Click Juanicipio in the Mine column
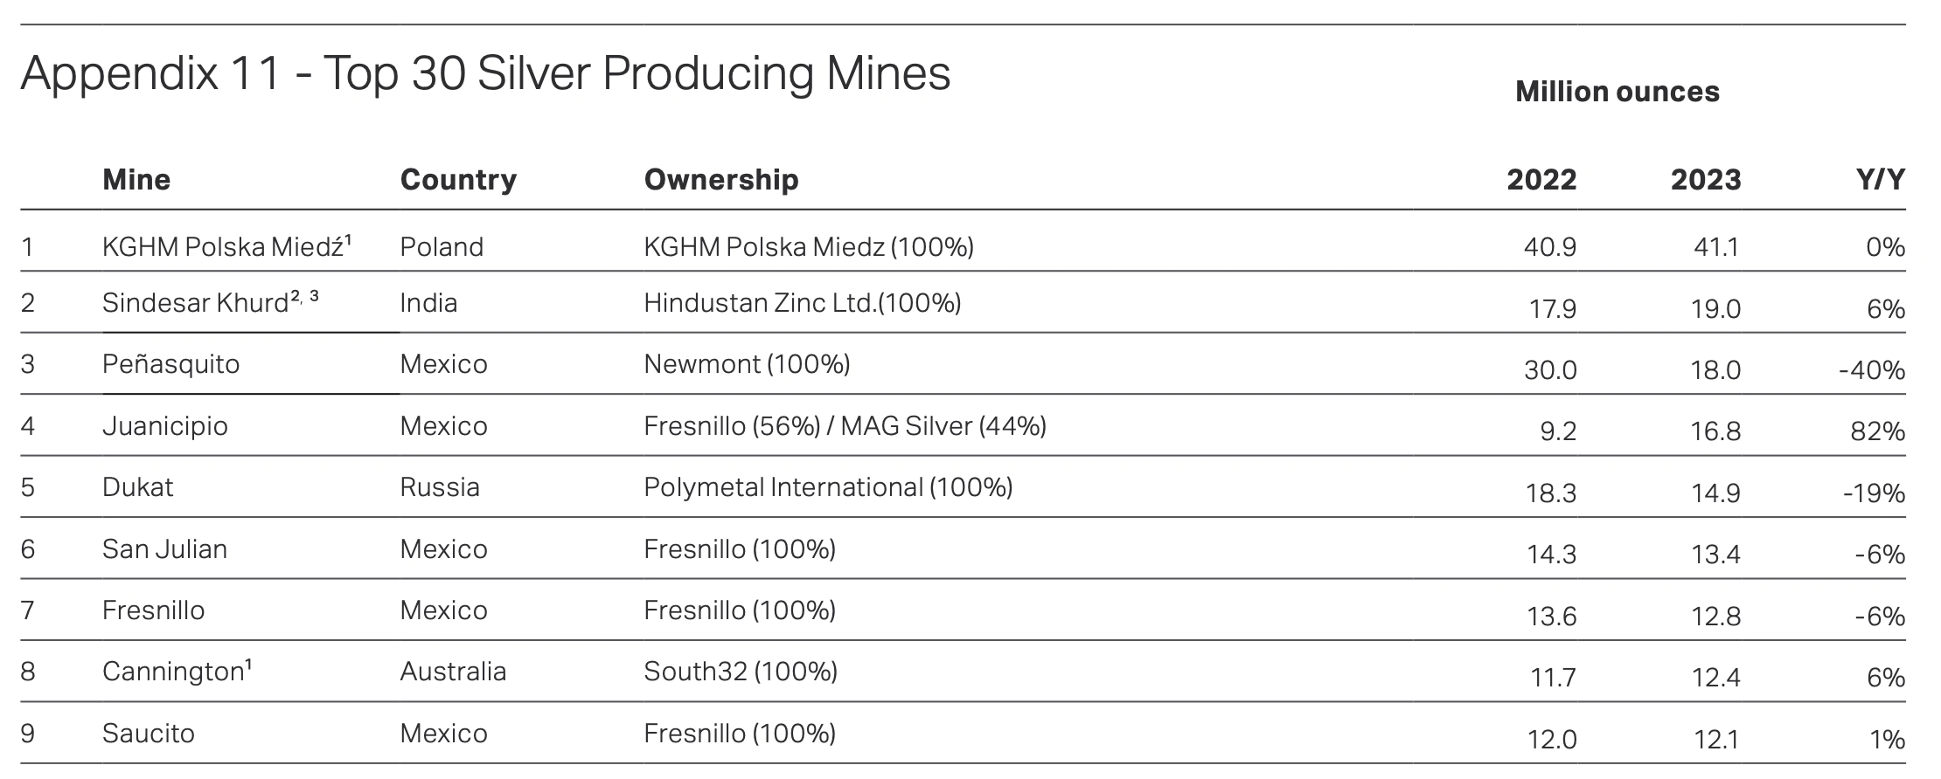 [164, 426]
